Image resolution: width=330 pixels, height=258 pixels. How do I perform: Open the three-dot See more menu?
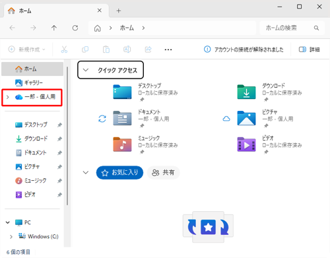point(168,49)
